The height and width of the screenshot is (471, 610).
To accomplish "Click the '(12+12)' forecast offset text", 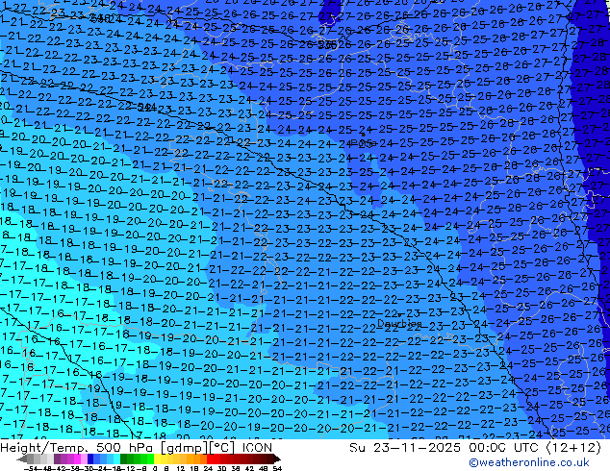I will pyautogui.click(x=573, y=448).
